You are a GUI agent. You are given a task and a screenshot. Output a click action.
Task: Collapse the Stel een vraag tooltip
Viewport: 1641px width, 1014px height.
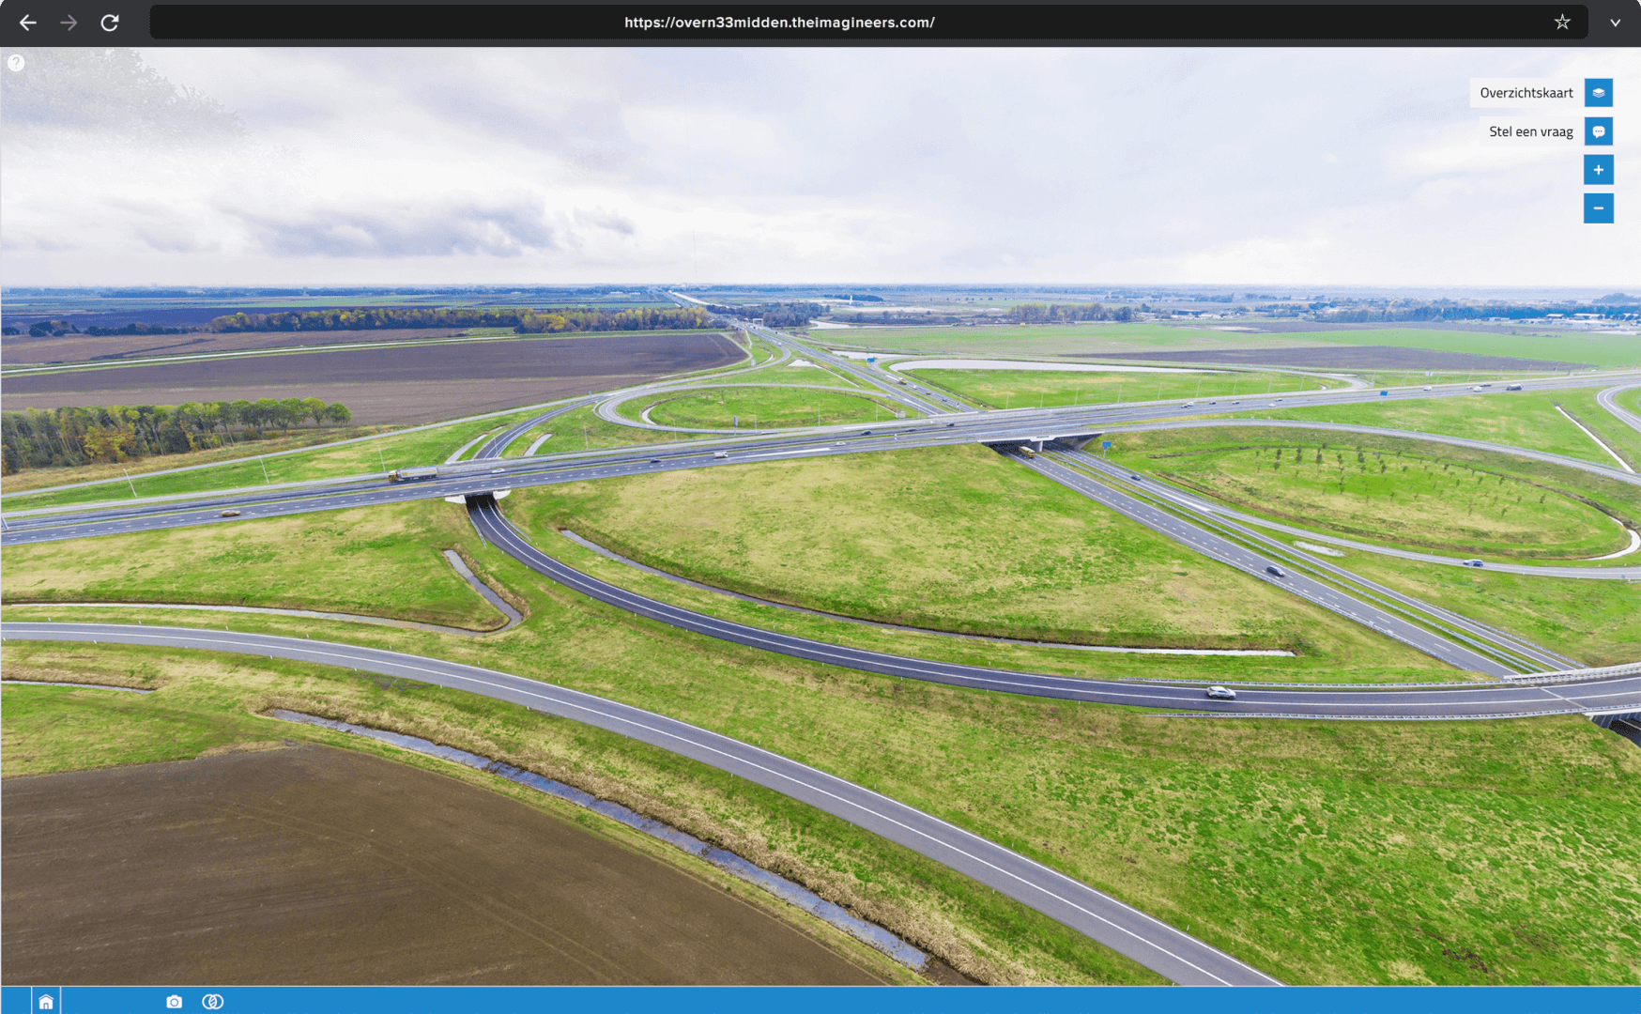pyautogui.click(x=1530, y=131)
